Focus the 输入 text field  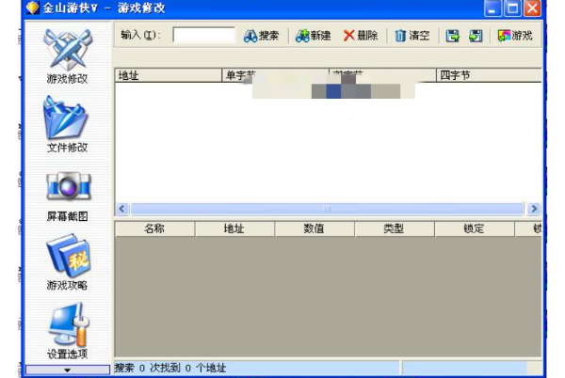pos(204,35)
